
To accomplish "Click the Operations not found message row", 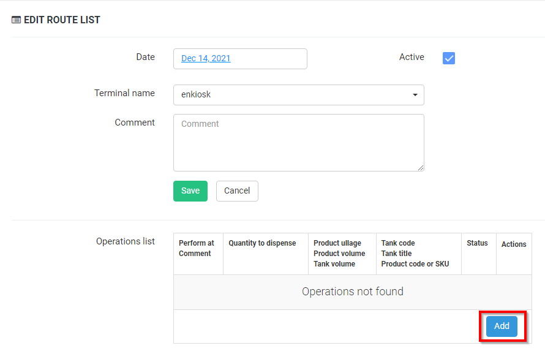I will 352,292.
